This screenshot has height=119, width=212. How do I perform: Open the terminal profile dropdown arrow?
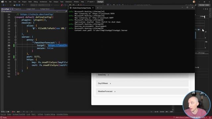pos(101,8)
